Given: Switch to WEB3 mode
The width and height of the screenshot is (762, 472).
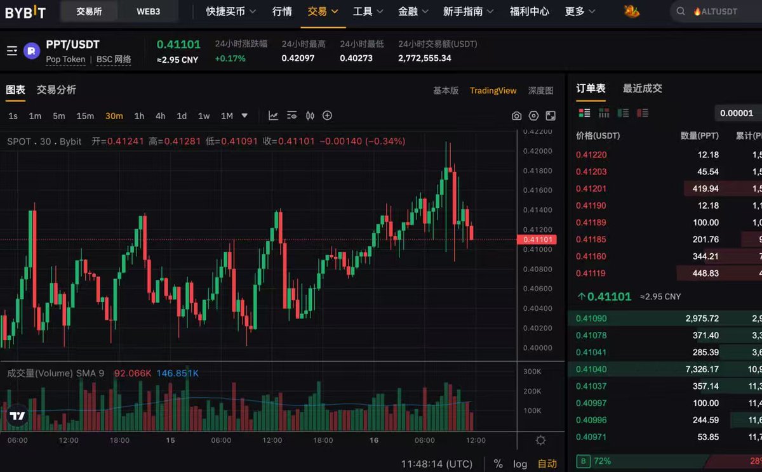Looking at the screenshot, I should (x=149, y=11).
